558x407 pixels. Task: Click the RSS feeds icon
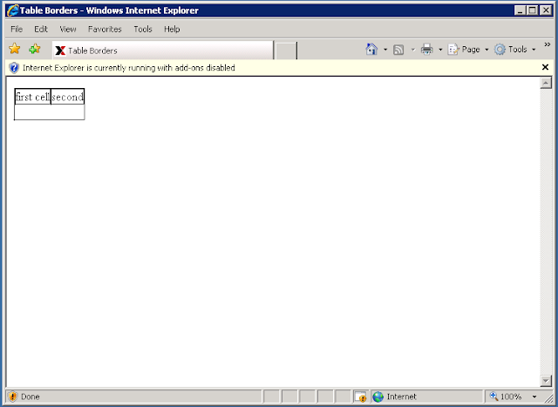coord(398,50)
